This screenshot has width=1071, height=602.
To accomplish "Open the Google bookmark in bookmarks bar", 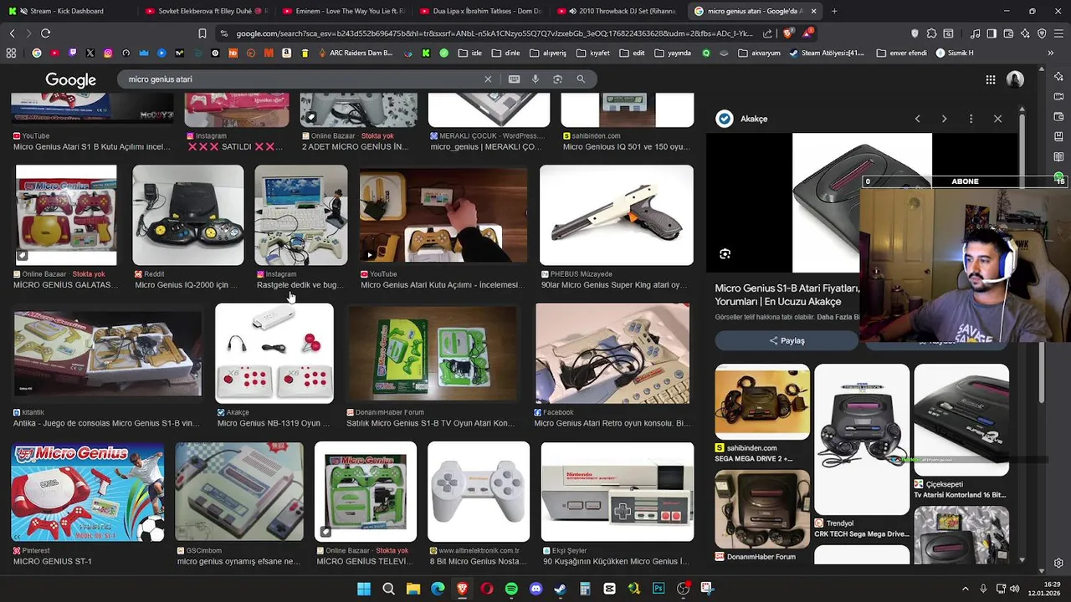I will (37, 53).
